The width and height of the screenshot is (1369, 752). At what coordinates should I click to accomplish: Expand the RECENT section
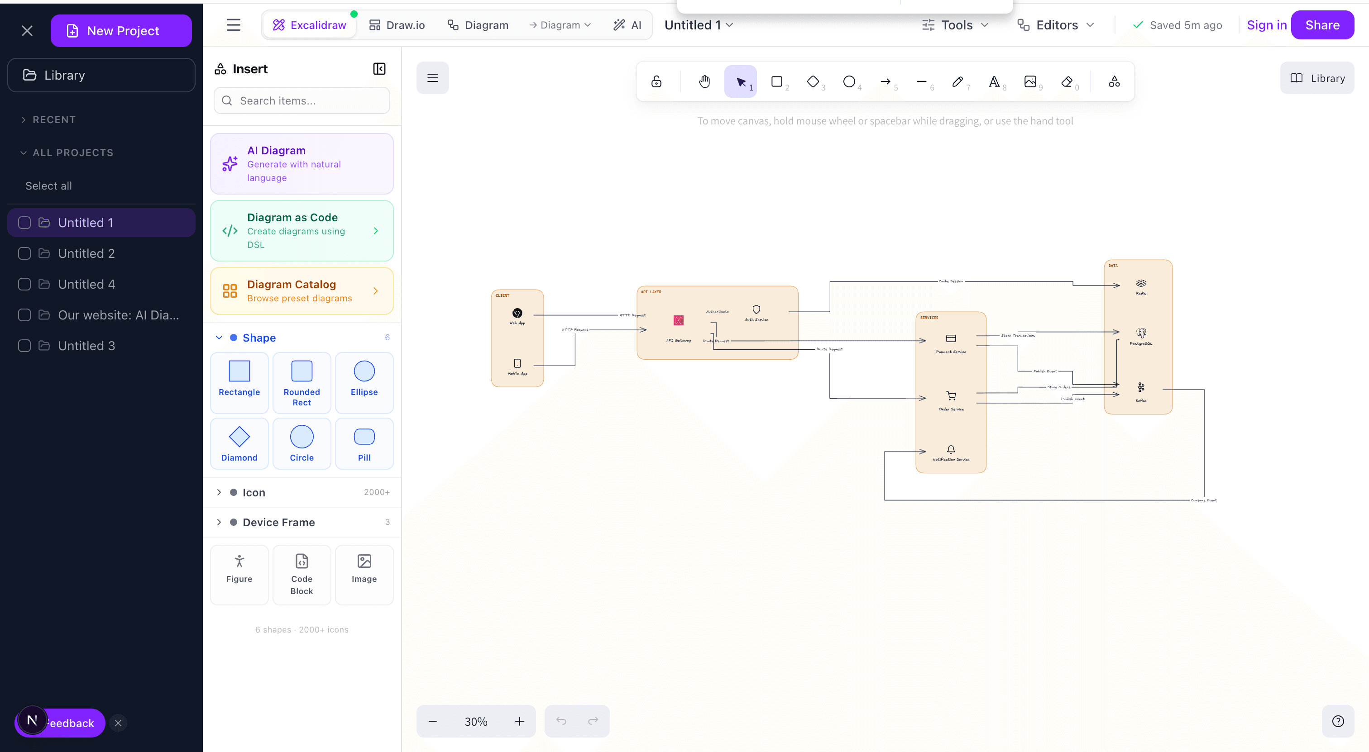tap(48, 119)
